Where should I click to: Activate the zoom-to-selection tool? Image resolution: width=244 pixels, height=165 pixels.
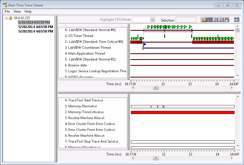pos(210,20)
